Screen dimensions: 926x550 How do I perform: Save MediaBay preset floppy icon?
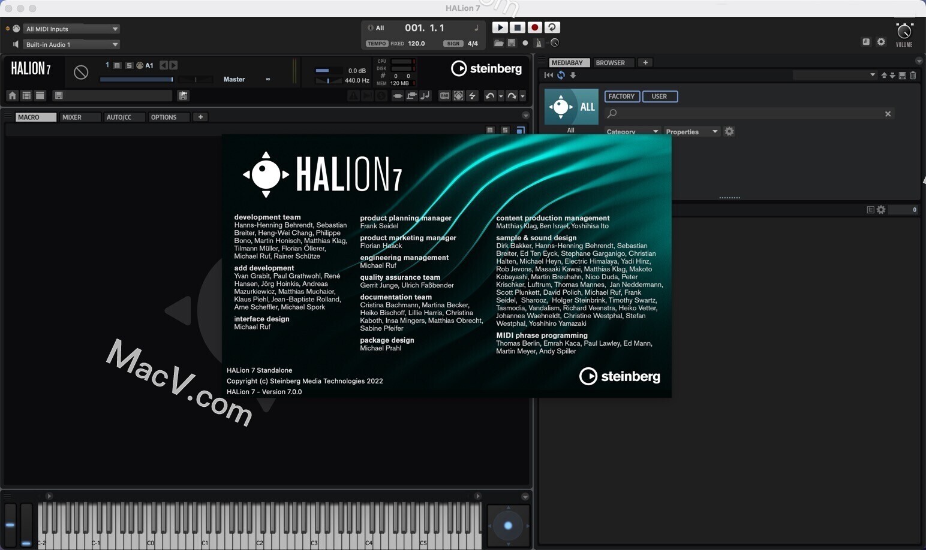coord(902,75)
